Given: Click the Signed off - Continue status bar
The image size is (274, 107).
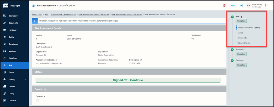Looking at the screenshot, I should coord(128,80).
